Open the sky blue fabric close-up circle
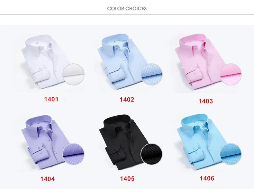The width and height of the screenshot is (254, 195). pyautogui.click(x=231, y=154)
